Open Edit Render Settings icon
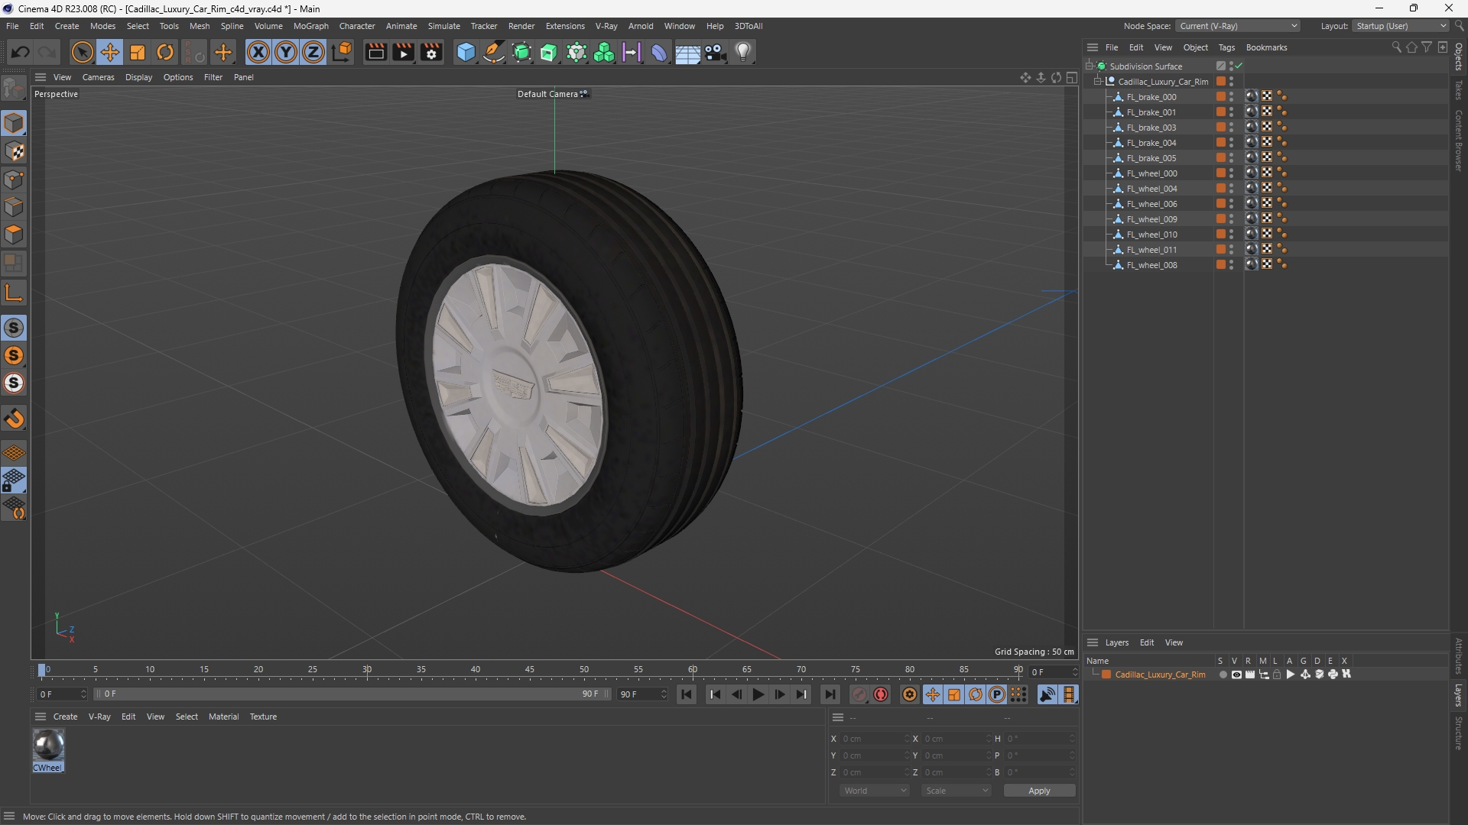This screenshot has width=1468, height=825. pyautogui.click(x=432, y=52)
